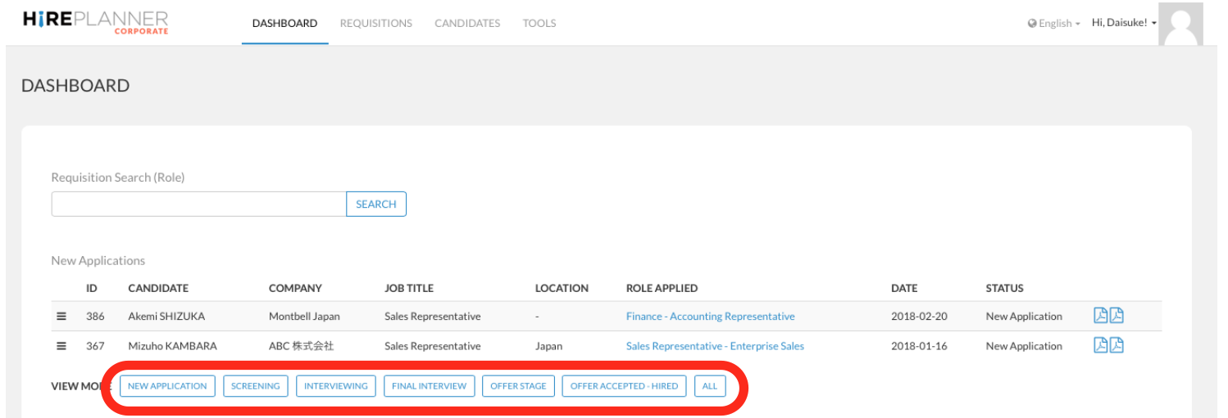The width and height of the screenshot is (1228, 418).
Task: Open row menu icon for Akemi SHIZUKA
Action: 61,317
